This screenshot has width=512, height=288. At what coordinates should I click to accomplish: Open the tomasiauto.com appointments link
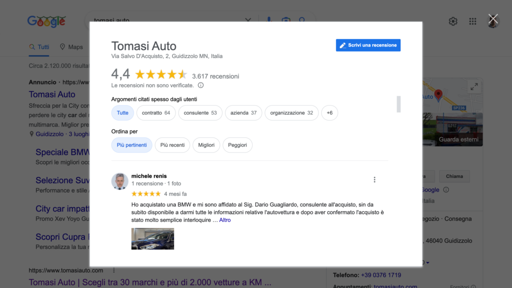(x=395, y=286)
